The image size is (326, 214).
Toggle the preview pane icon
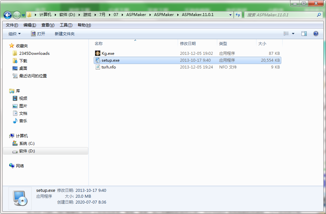pyautogui.click(x=304, y=33)
